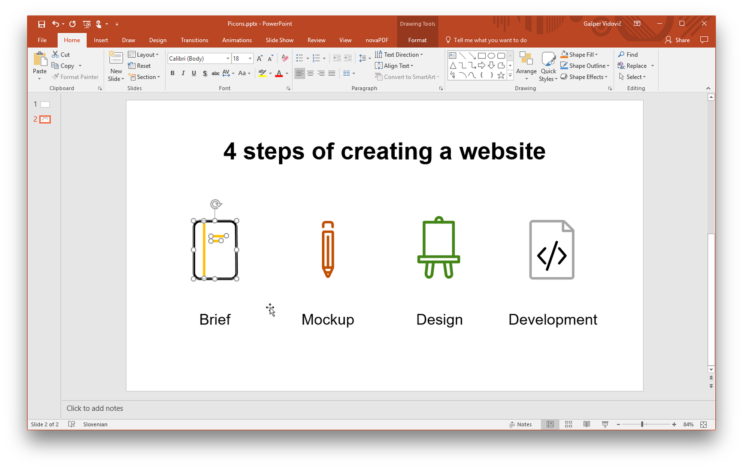The height and width of the screenshot is (469, 749).
Task: Open the File menu tab
Action: (x=42, y=40)
